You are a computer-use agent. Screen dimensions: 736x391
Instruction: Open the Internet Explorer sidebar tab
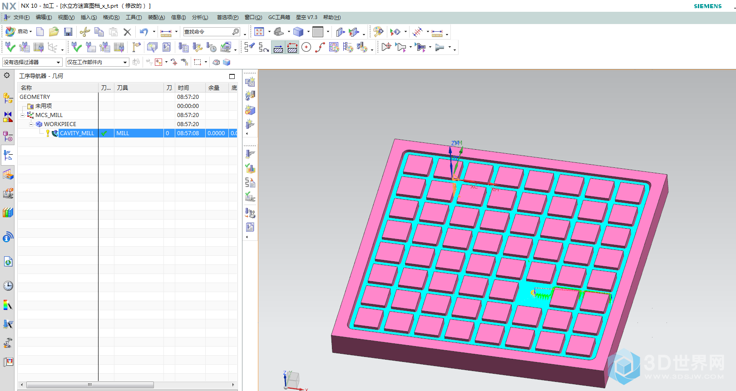[8, 262]
